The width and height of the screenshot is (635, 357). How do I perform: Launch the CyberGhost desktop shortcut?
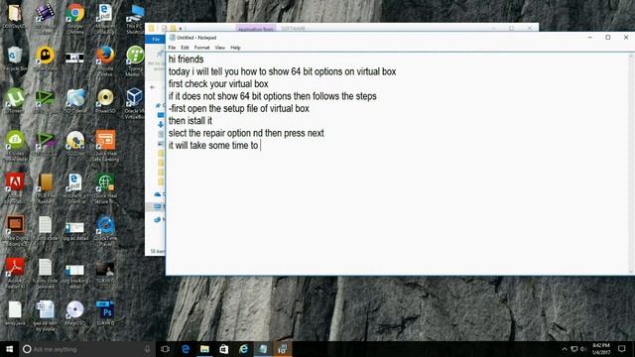pyautogui.click(x=45, y=59)
